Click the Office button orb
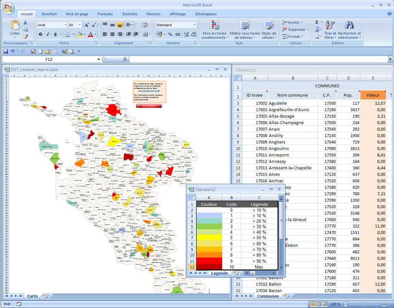This screenshot has height=308, width=394. click(8, 9)
